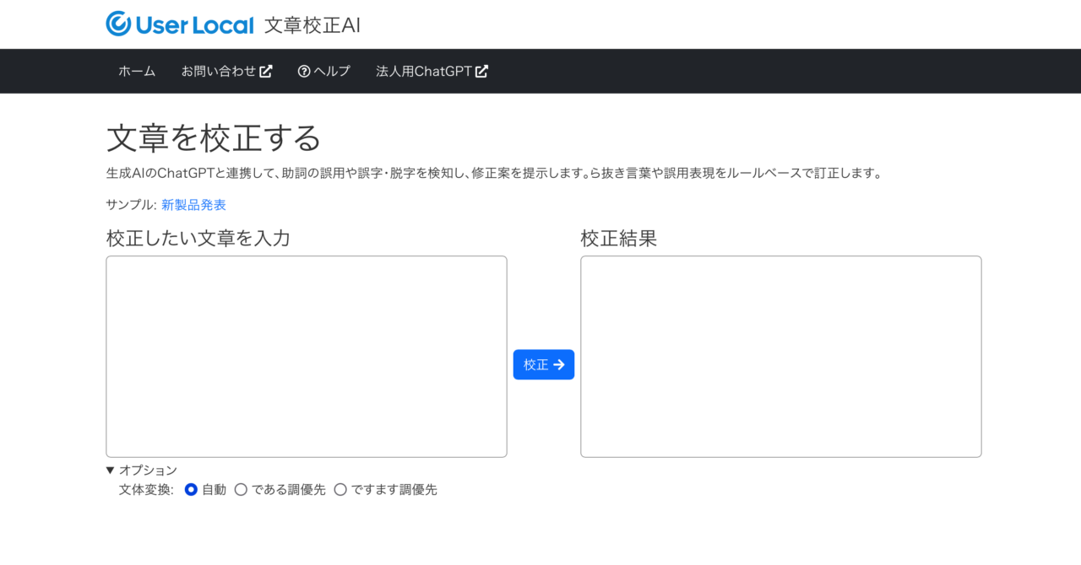1081x565 pixels.
Task: Click the 校正結果 output area
Action: tap(780, 354)
